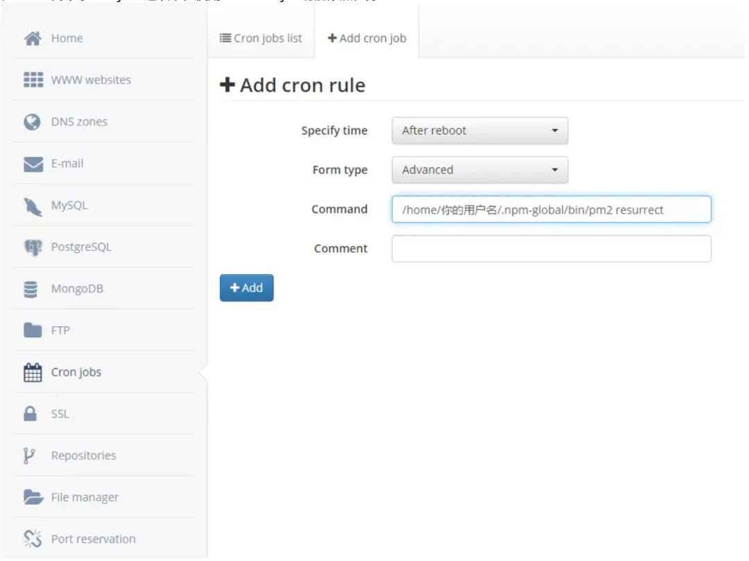749x561 pixels.
Task: Click the MySQL dolphin icon
Action: [x=33, y=206]
